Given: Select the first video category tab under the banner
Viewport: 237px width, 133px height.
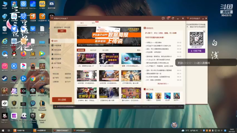Looking at the screenshot, I should [81, 50].
